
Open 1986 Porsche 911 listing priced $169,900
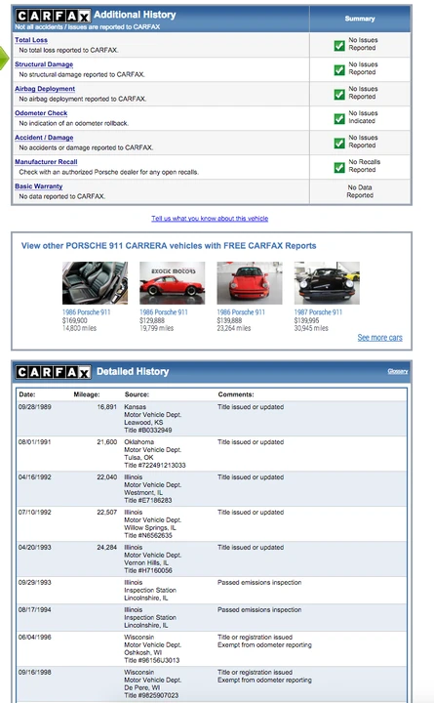[86, 312]
